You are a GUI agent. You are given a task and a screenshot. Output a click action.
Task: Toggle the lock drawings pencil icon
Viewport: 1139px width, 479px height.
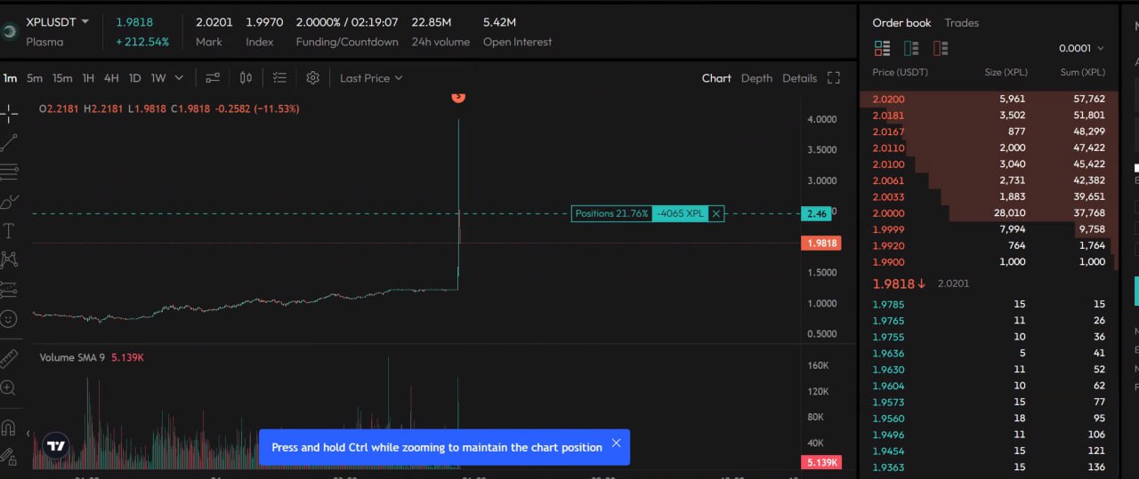[9, 457]
